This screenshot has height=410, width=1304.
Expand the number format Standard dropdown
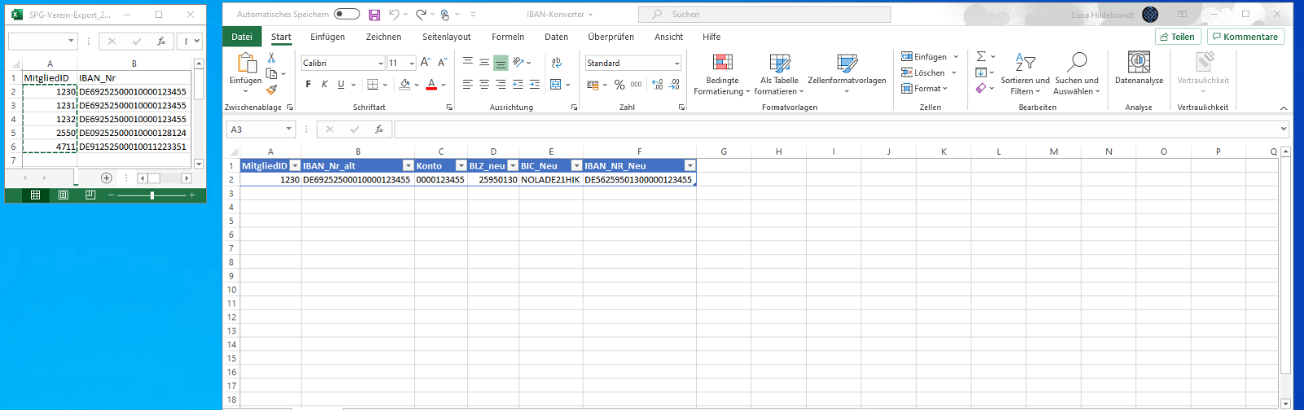[676, 63]
